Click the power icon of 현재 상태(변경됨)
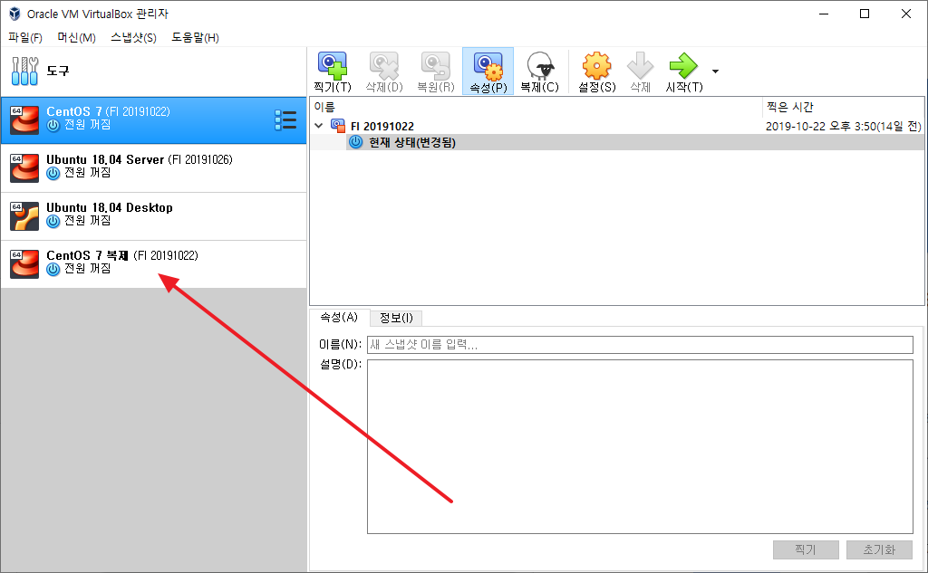The image size is (928, 573). (355, 142)
